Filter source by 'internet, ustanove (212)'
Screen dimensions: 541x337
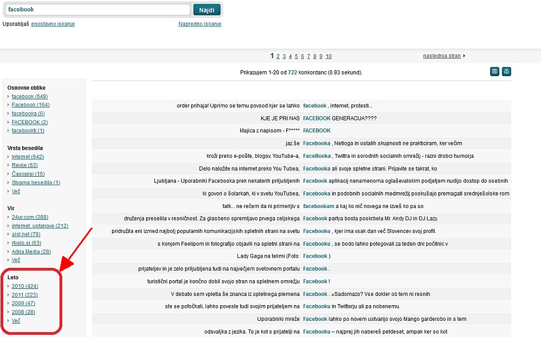click(x=40, y=226)
